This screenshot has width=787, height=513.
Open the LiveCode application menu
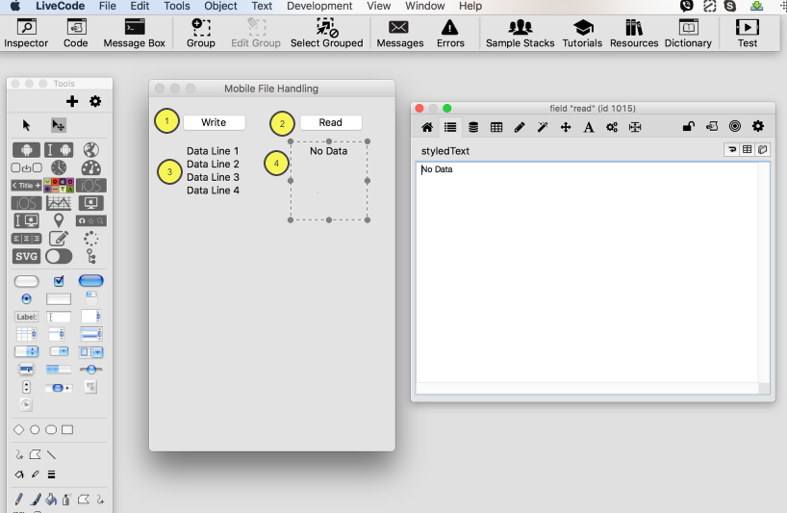click(60, 6)
